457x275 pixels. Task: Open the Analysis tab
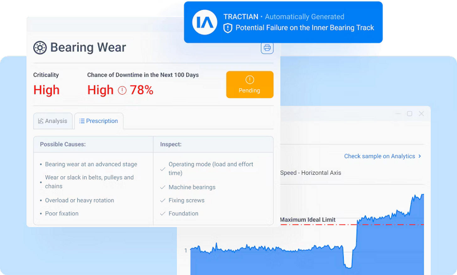tap(53, 121)
